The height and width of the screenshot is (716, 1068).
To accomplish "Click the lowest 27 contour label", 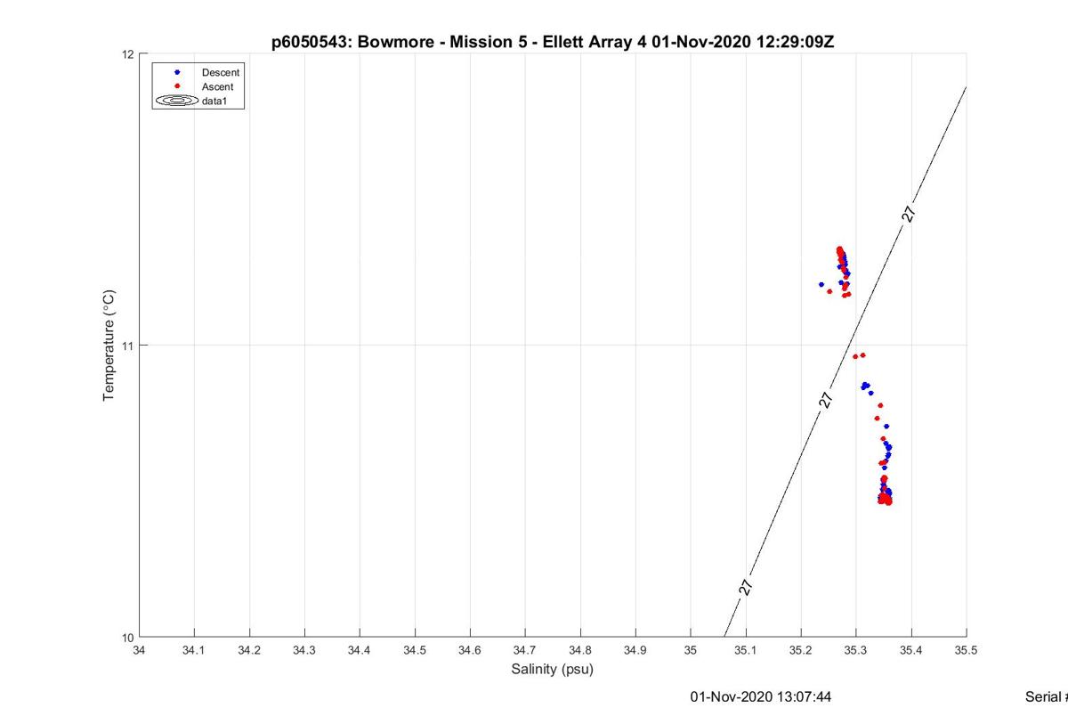I will click(x=746, y=587).
